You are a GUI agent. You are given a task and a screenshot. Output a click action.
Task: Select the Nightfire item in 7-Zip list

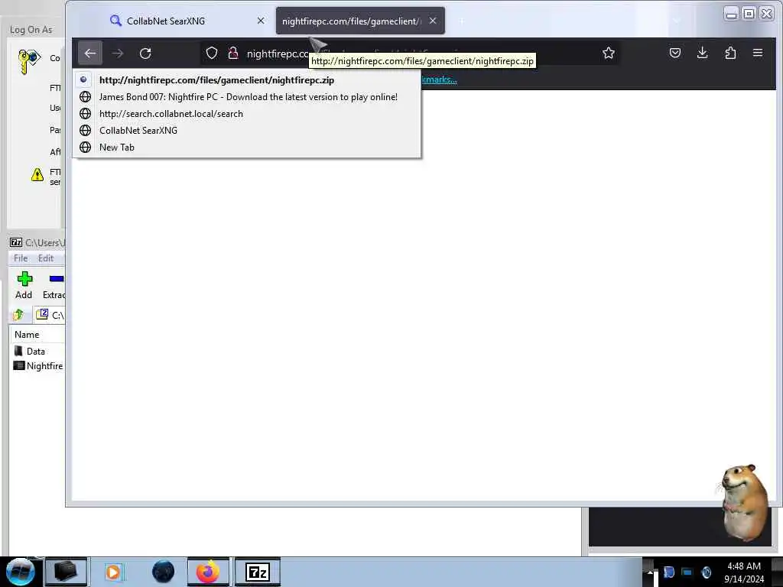38,366
